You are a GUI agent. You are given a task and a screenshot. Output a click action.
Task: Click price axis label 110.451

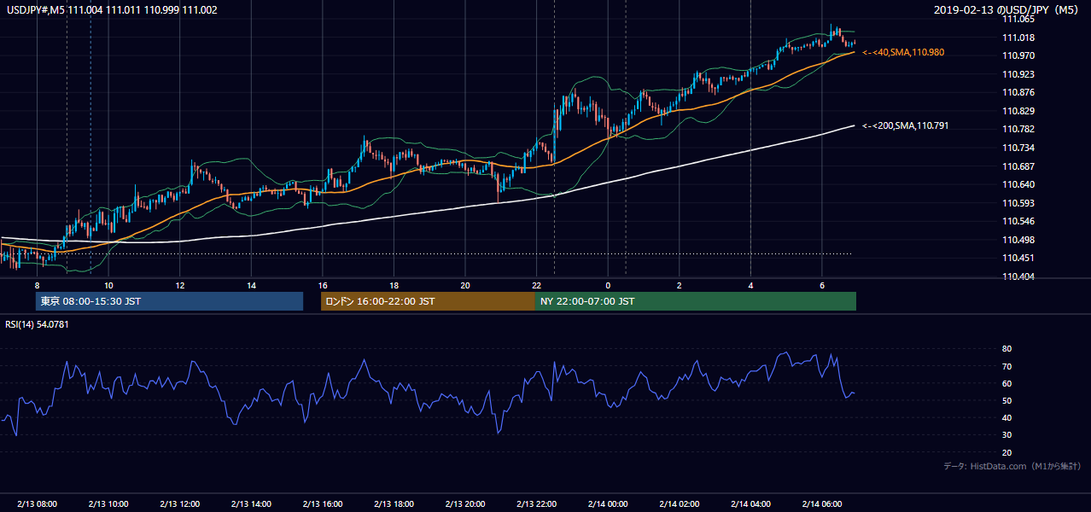[x=1018, y=258]
